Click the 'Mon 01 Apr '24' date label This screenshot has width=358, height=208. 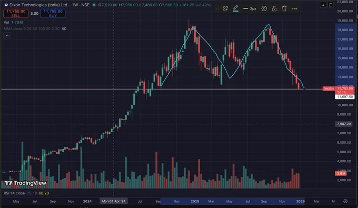[114, 201]
